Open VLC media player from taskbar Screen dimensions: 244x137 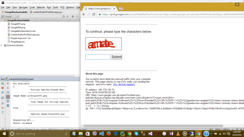(x=178, y=133)
